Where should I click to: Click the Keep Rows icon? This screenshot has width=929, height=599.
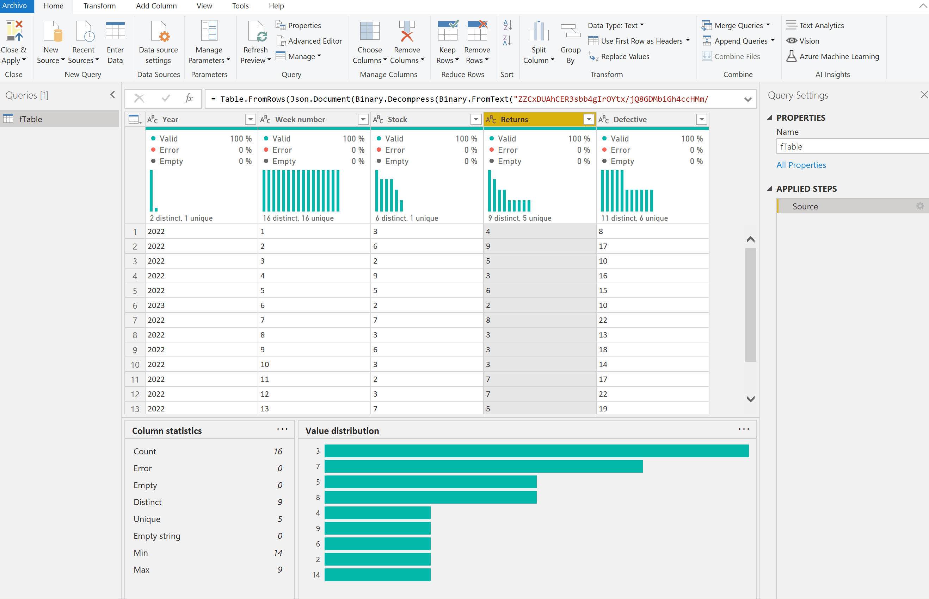click(448, 30)
